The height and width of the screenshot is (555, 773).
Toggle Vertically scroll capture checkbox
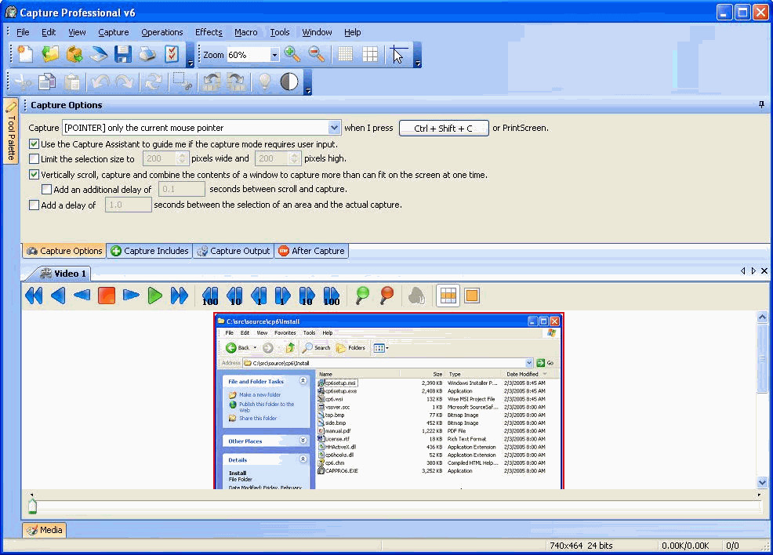[x=34, y=175]
